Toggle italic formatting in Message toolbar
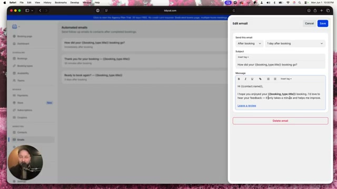The height and width of the screenshot is (189, 337). (x=245, y=79)
